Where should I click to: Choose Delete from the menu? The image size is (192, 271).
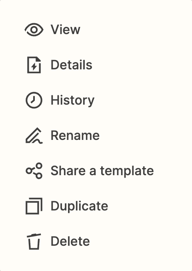(x=96, y=241)
